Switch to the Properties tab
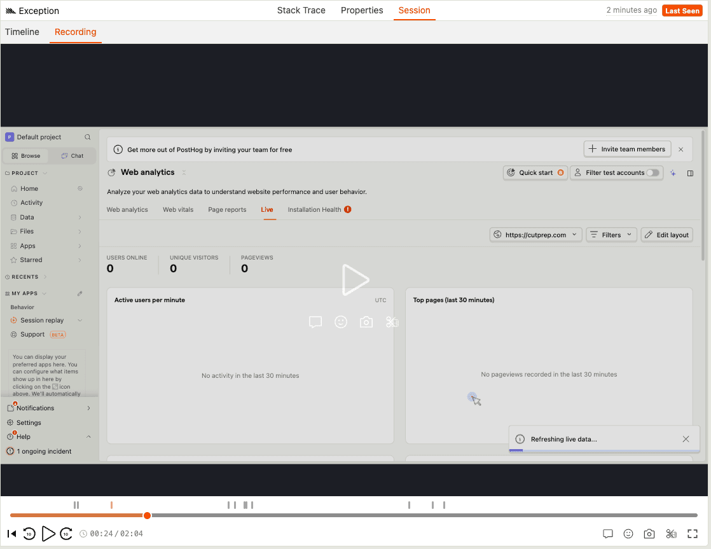711x549 pixels. tap(362, 10)
